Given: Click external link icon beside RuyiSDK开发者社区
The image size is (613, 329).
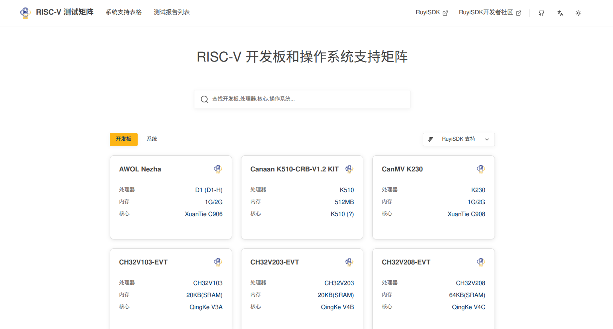Looking at the screenshot, I should 519,13.
